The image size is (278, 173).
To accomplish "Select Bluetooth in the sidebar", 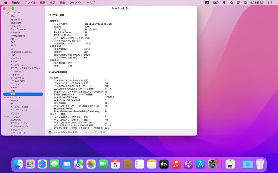I will pyautogui.click(x=16, y=23).
